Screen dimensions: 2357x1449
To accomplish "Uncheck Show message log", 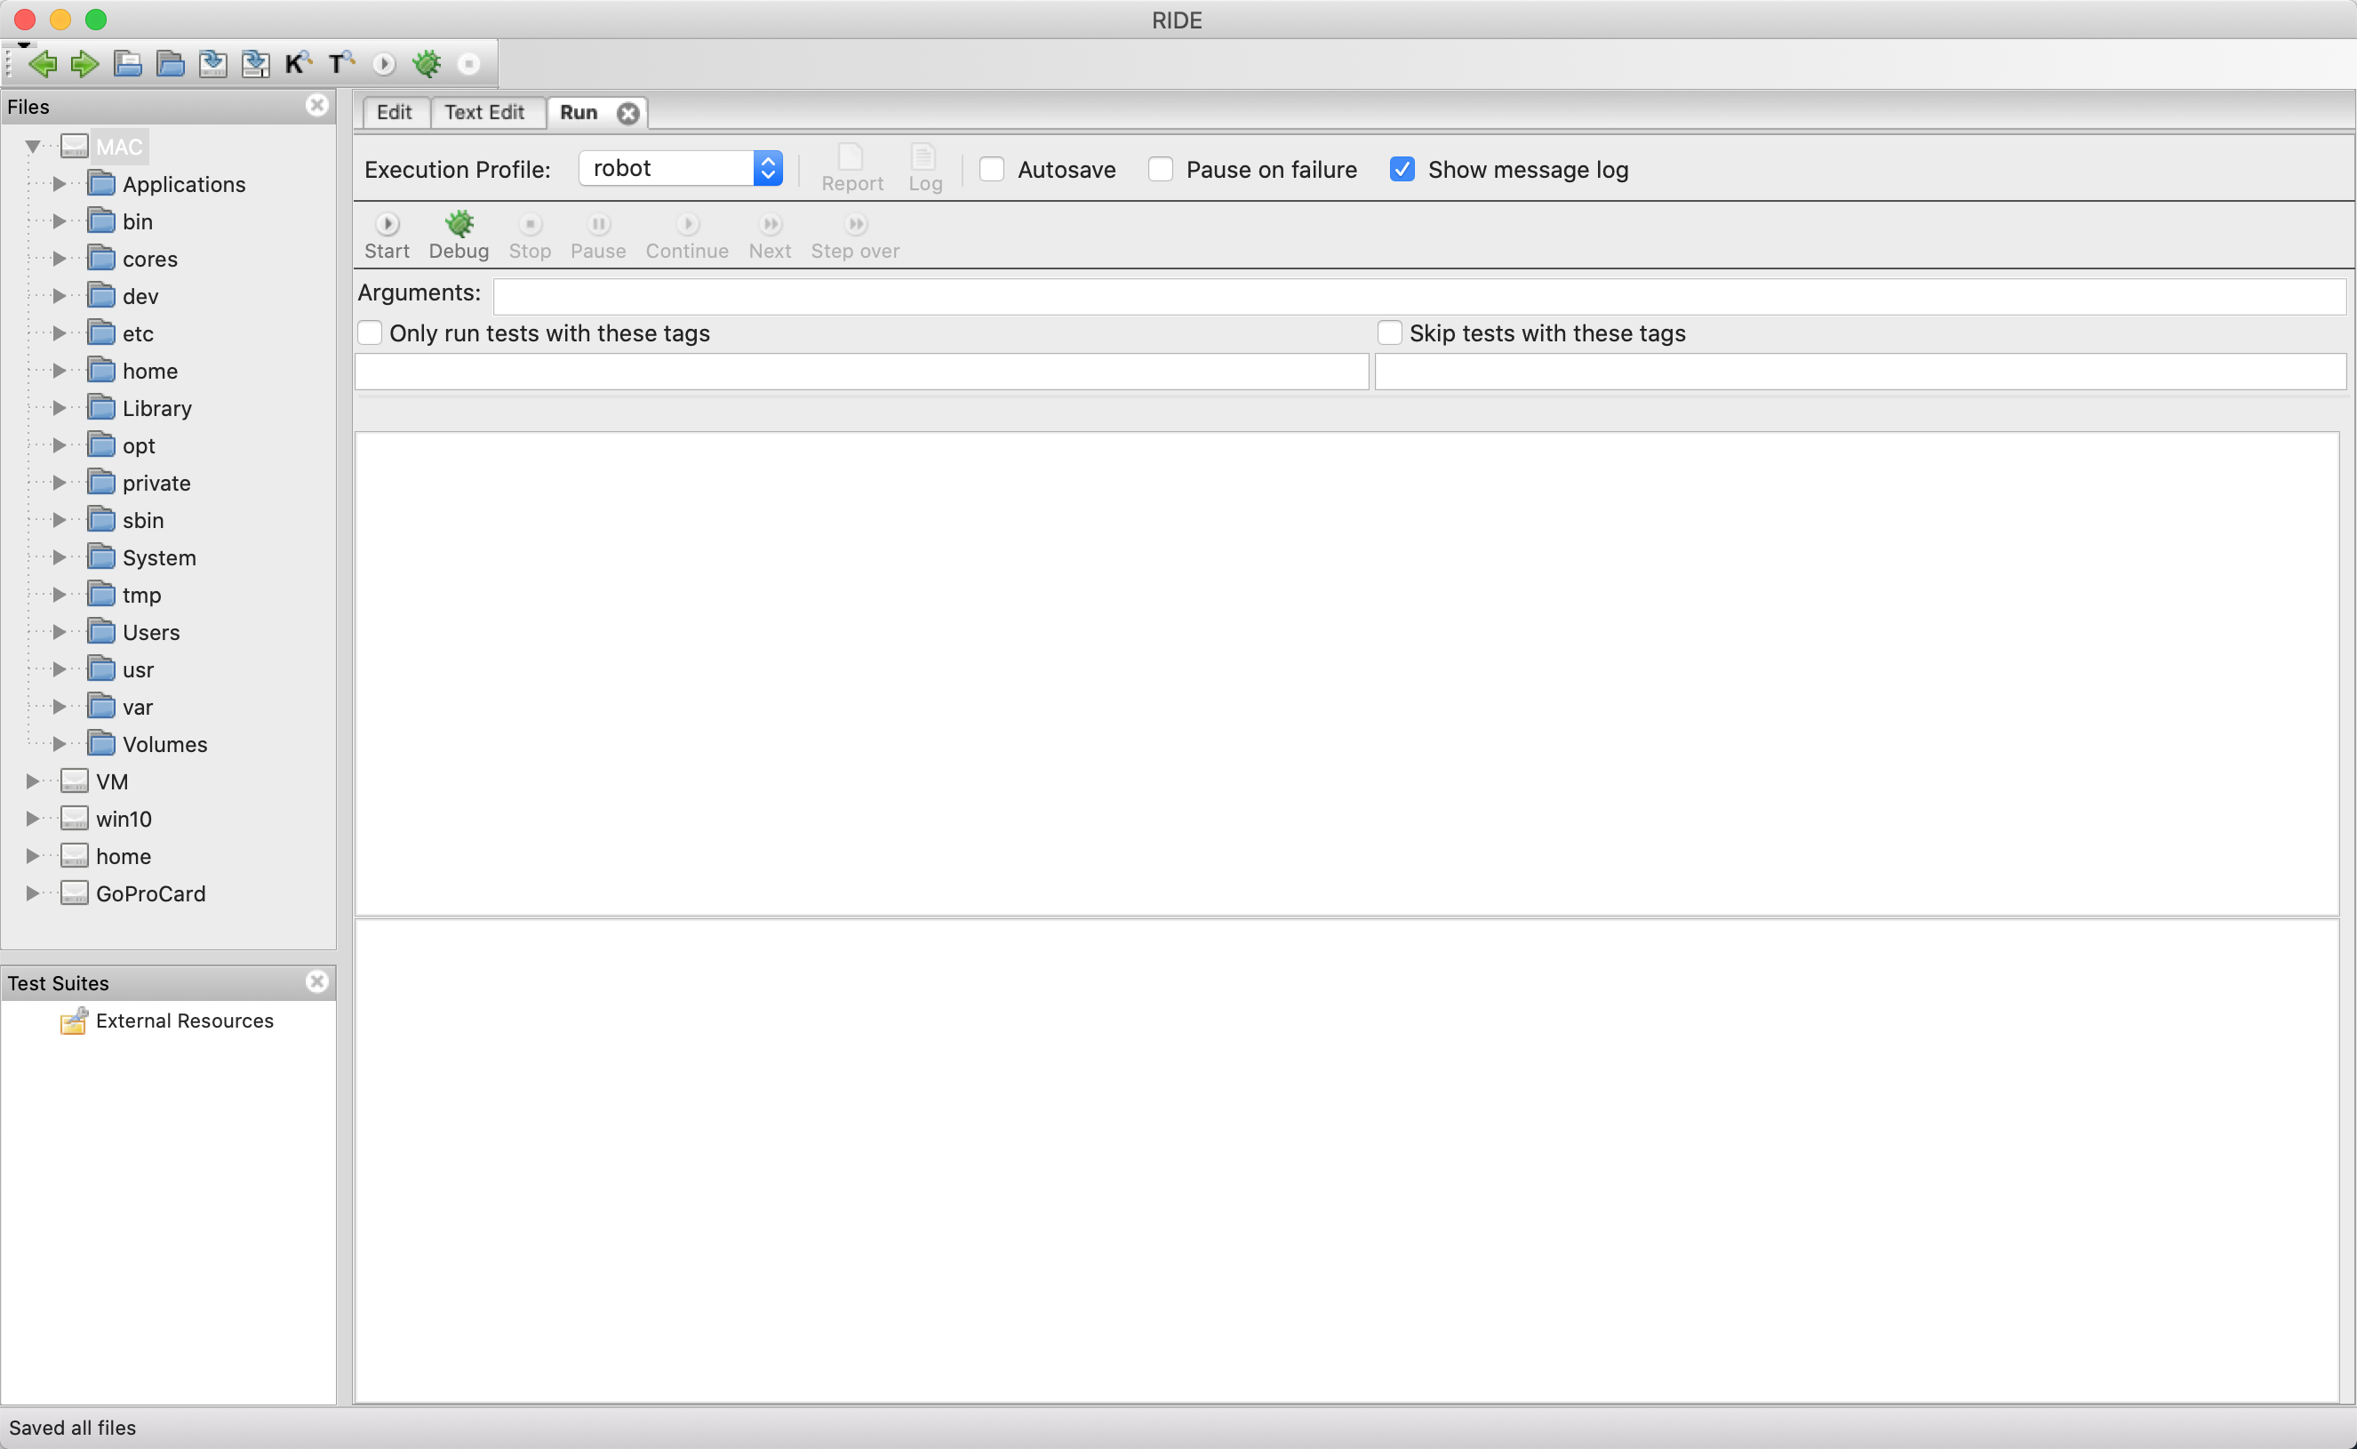I will (1402, 170).
